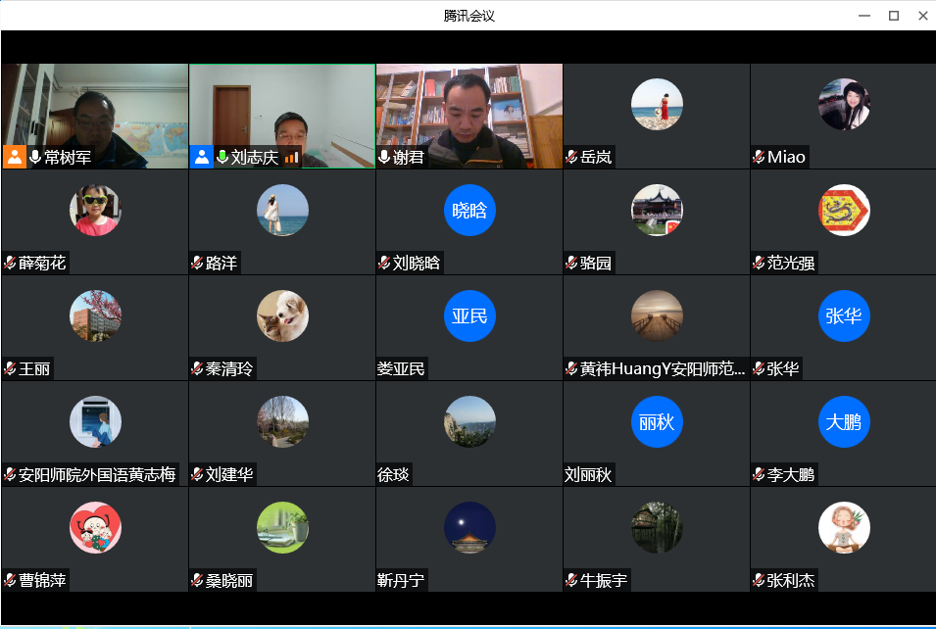The image size is (936, 629).
Task: Click the muted mic icon beside 曹锦萍
Action: tap(10, 580)
